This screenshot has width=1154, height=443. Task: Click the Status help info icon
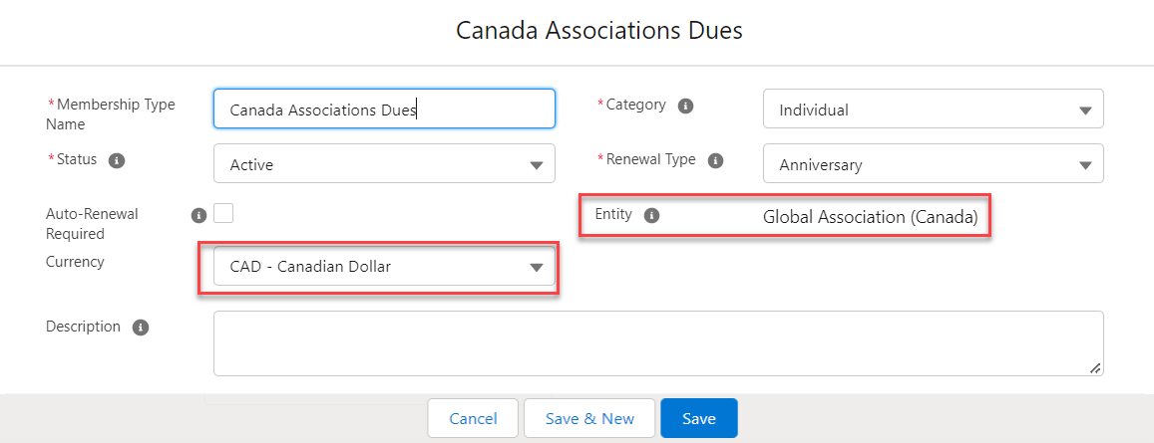pyautogui.click(x=117, y=160)
